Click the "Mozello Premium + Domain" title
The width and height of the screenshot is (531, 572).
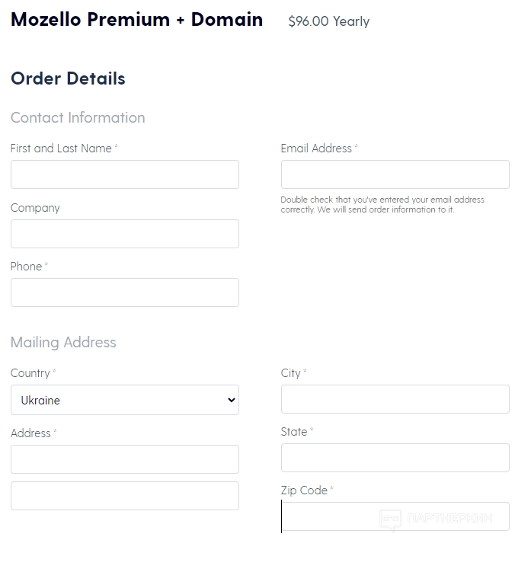[x=136, y=20]
